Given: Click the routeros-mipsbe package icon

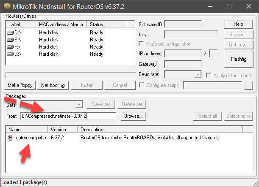Looking at the screenshot, I should tap(10, 138).
